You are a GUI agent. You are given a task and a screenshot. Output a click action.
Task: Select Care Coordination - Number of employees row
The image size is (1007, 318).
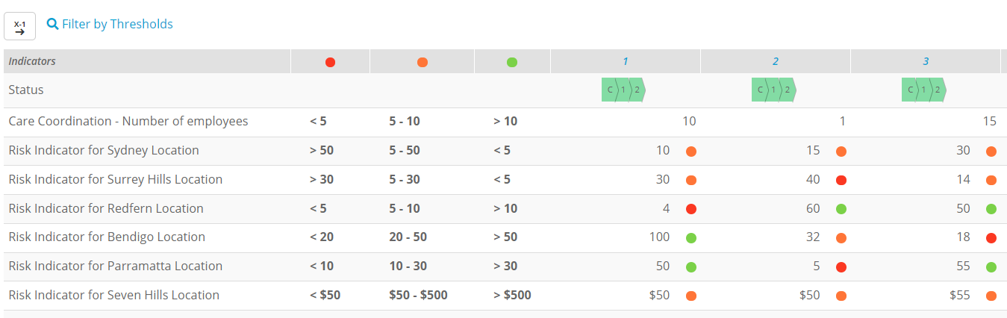pos(503,122)
